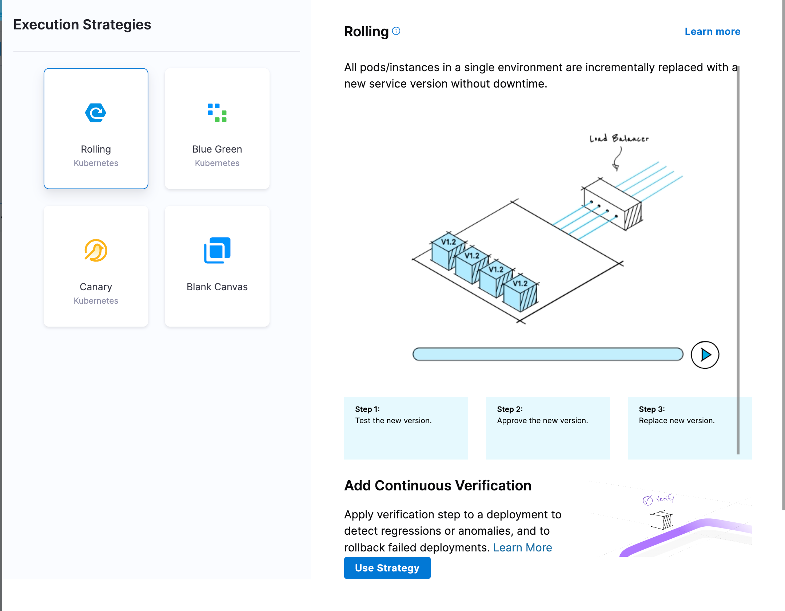Image resolution: width=785 pixels, height=611 pixels.
Task: Select the Rolling strategy hexagon icon
Action: [96, 113]
